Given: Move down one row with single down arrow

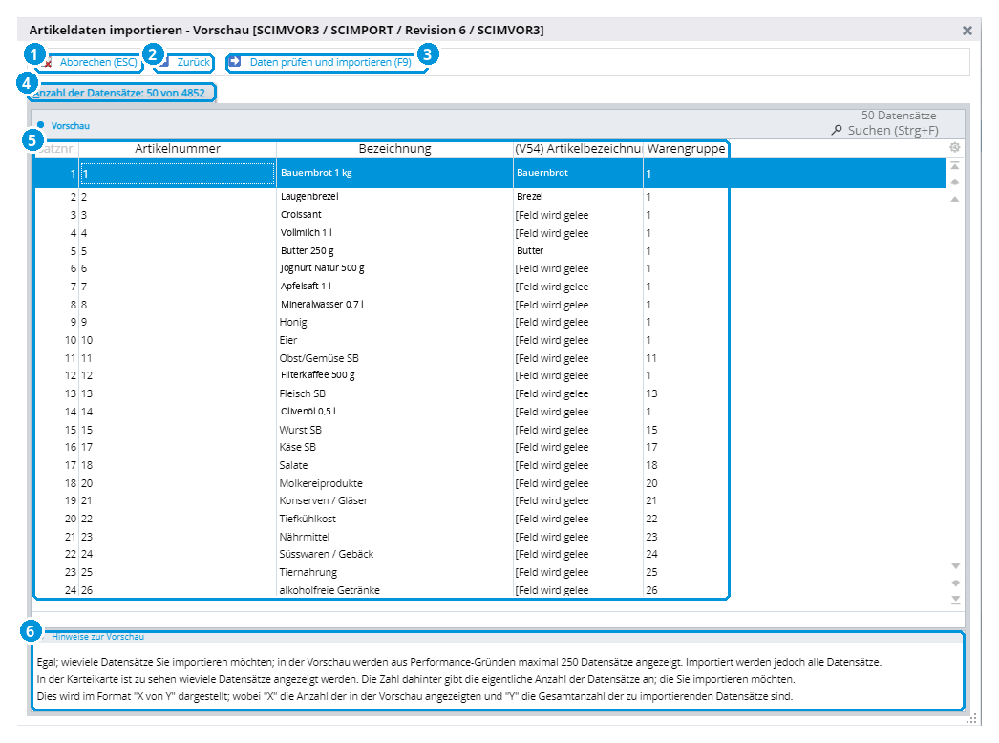Looking at the screenshot, I should (x=955, y=566).
